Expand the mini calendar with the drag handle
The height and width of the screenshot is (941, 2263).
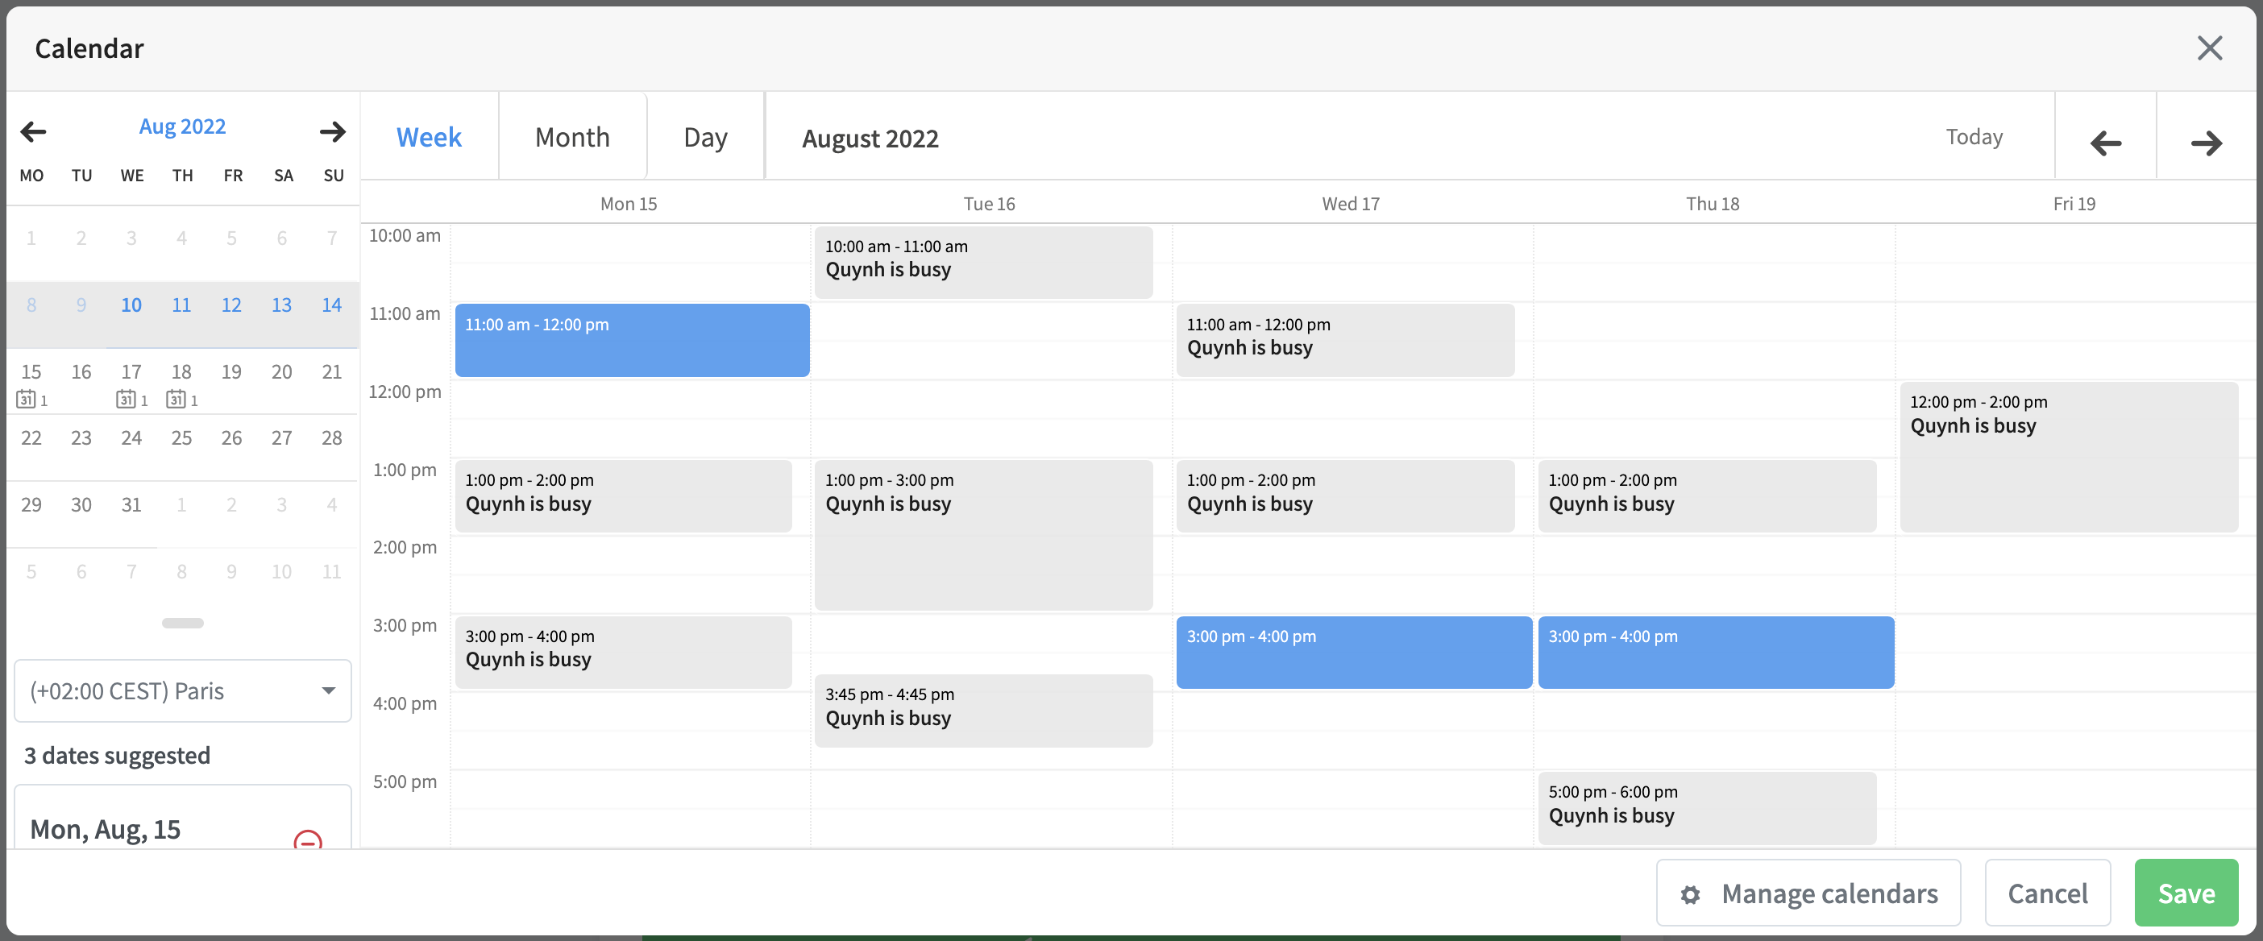coord(182,622)
